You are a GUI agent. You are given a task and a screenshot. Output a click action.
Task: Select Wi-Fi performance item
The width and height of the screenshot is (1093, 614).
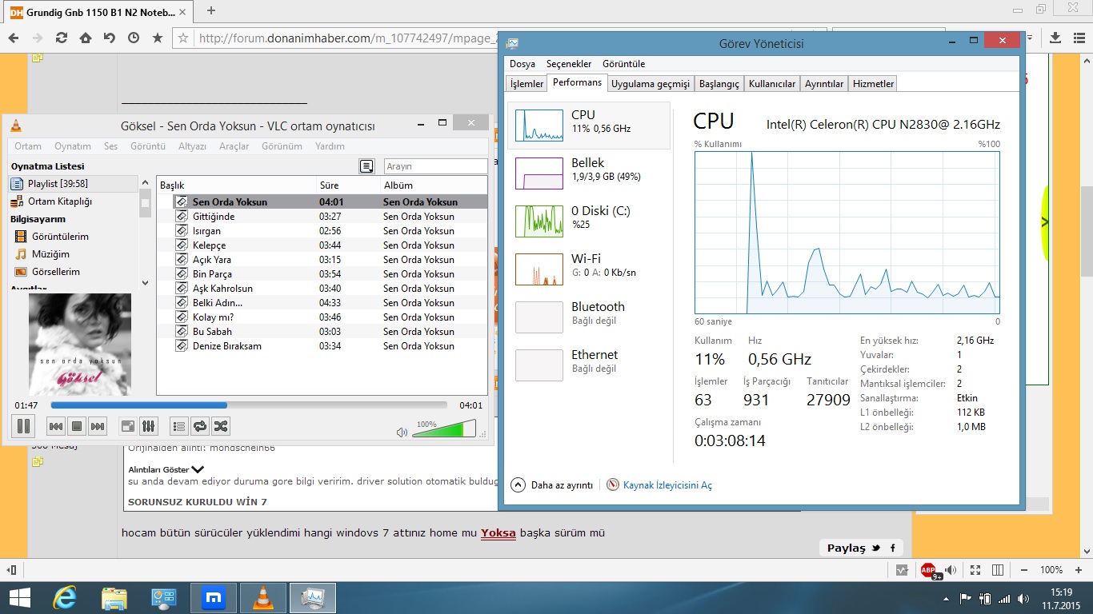(x=589, y=269)
